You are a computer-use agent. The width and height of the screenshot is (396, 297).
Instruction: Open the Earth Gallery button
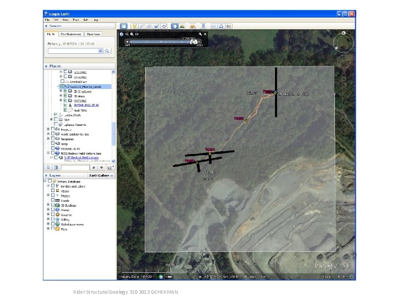point(101,175)
